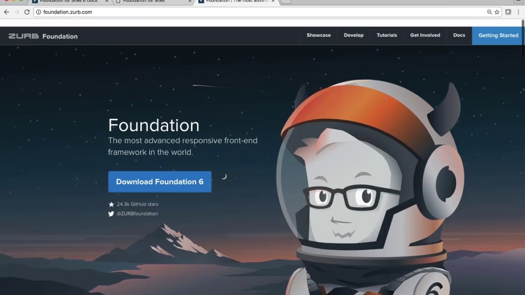Viewport: 525px width, 295px height.
Task: Close the active Foundation tab
Action: pos(273,1)
